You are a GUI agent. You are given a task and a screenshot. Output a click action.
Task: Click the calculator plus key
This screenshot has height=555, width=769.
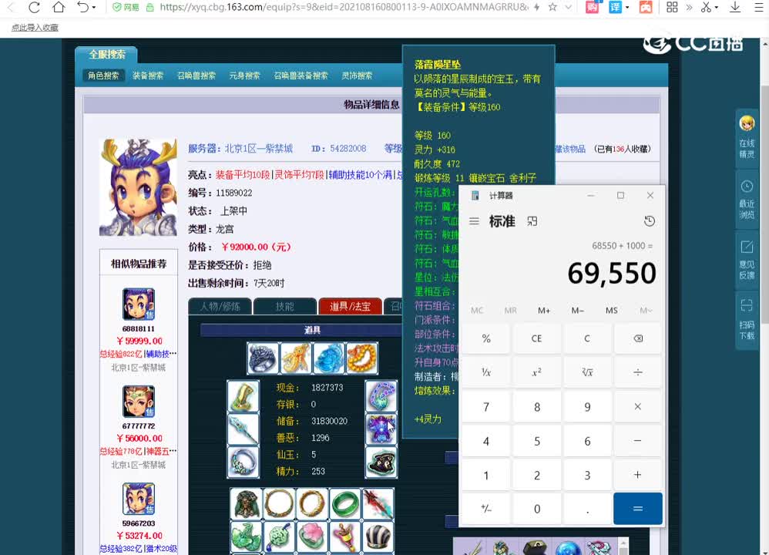pyautogui.click(x=637, y=475)
